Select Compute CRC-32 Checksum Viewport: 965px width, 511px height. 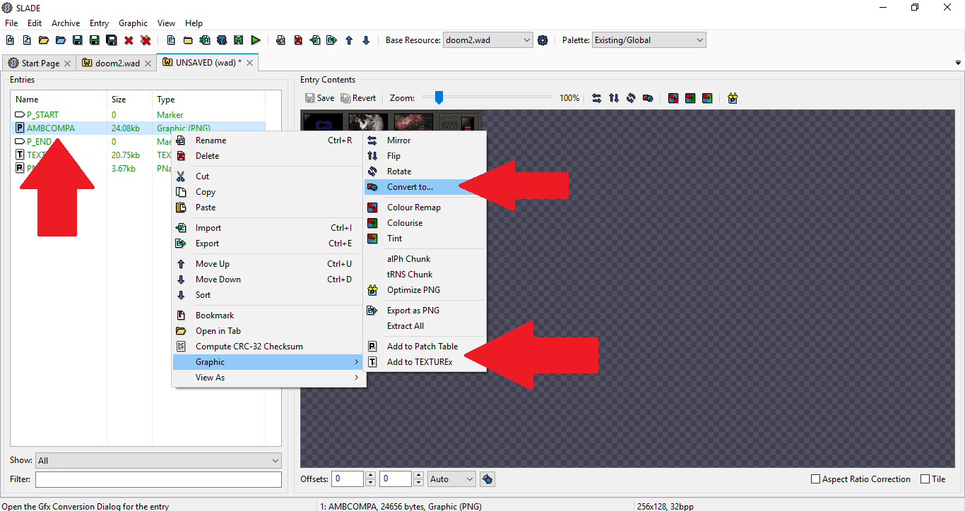coord(268,347)
